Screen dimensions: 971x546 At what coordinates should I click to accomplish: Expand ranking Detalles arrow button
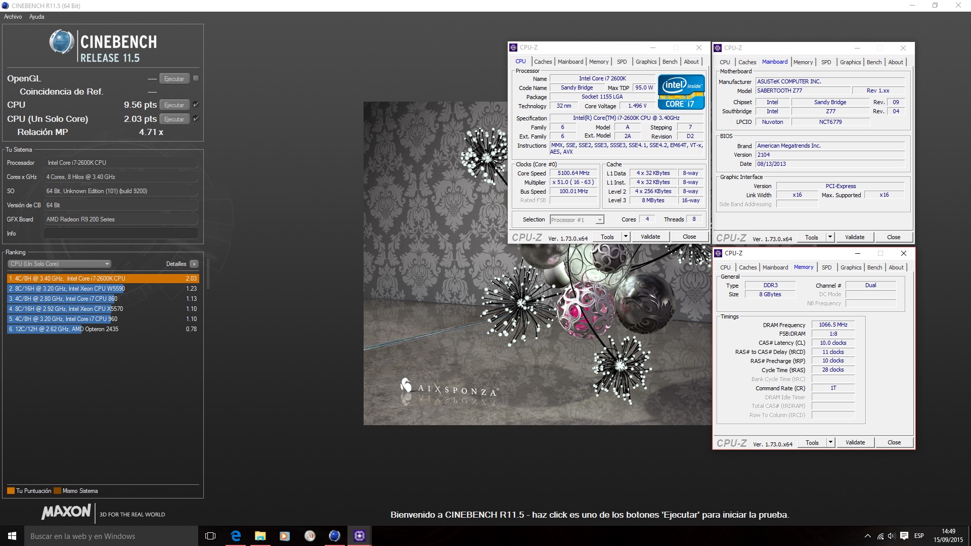coord(194,264)
